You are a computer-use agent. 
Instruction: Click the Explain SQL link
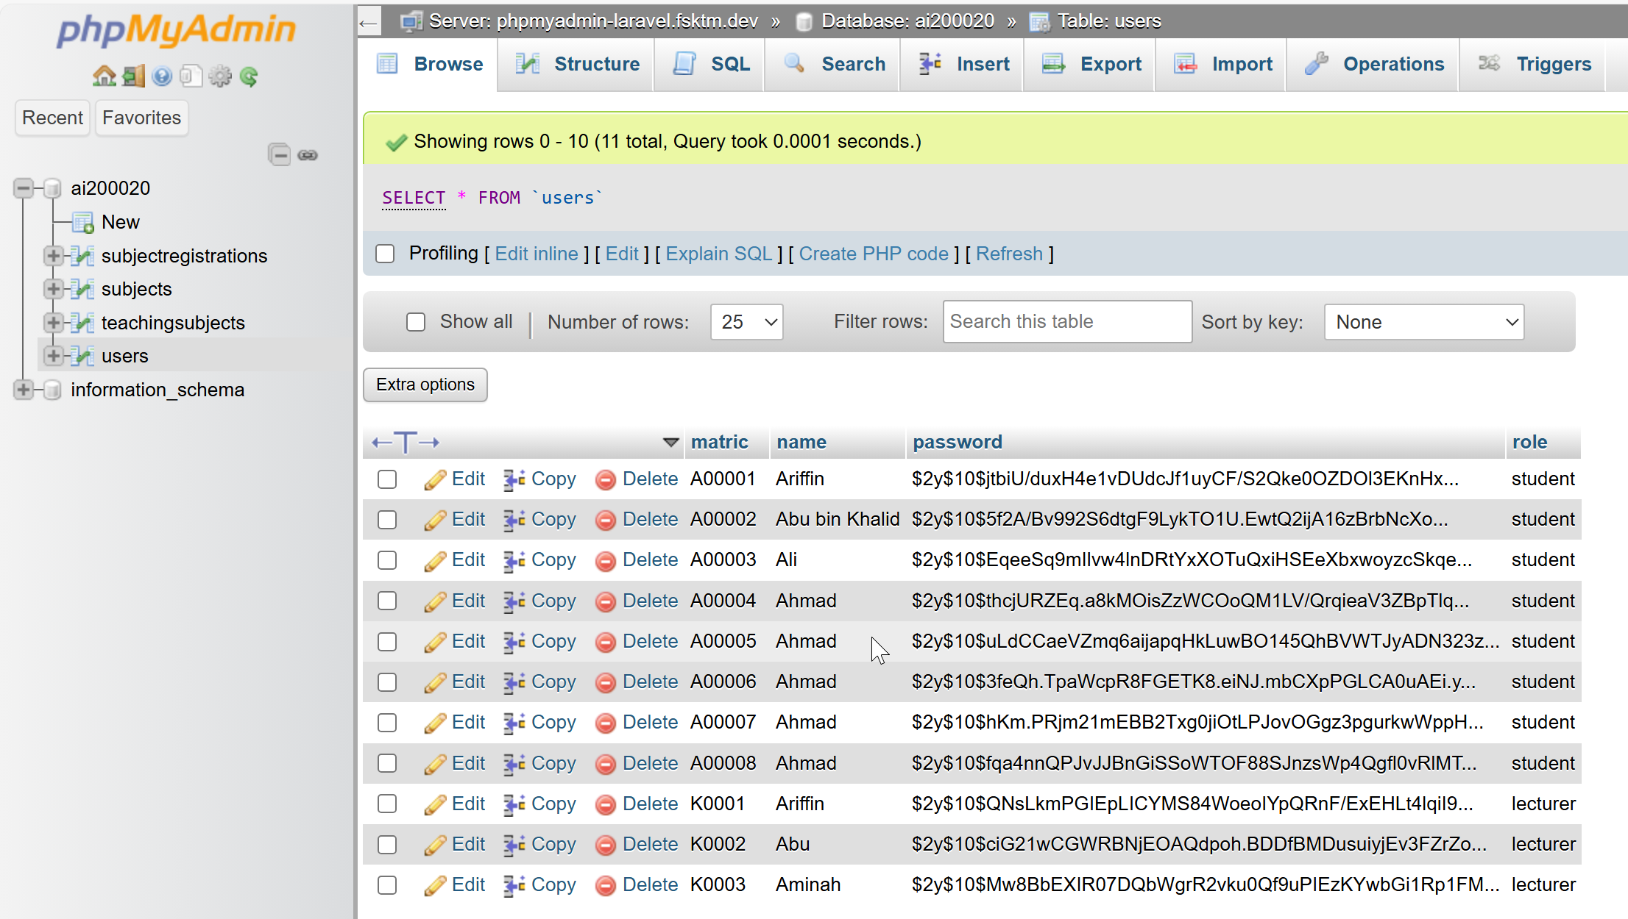(718, 254)
